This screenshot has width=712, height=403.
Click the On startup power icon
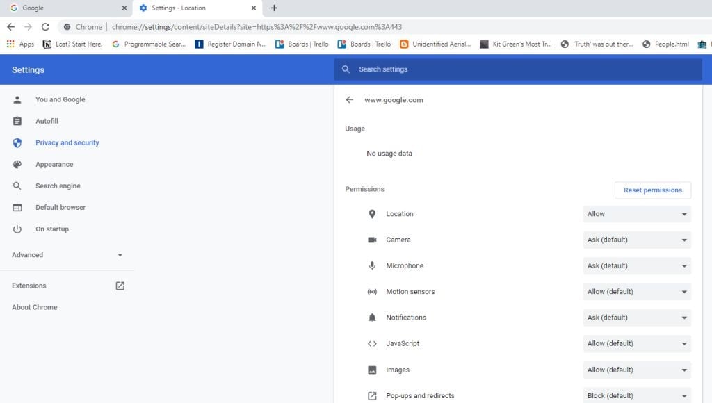[x=17, y=229]
